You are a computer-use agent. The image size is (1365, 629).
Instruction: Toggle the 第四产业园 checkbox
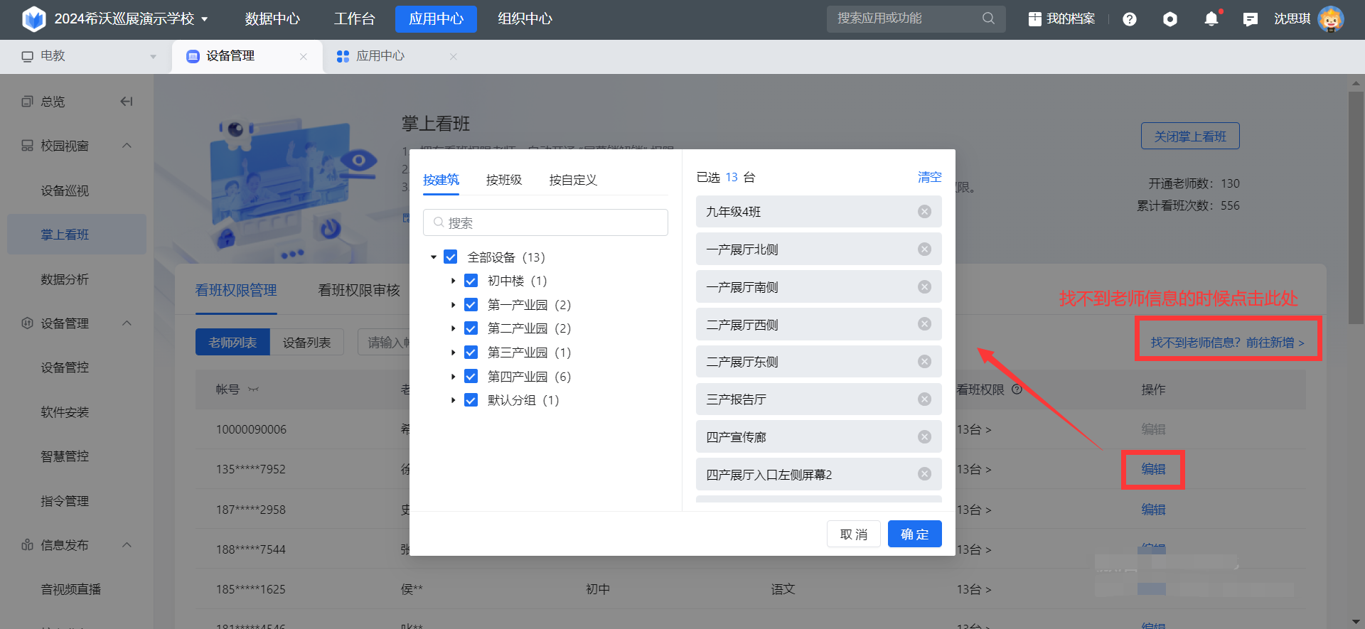click(471, 377)
